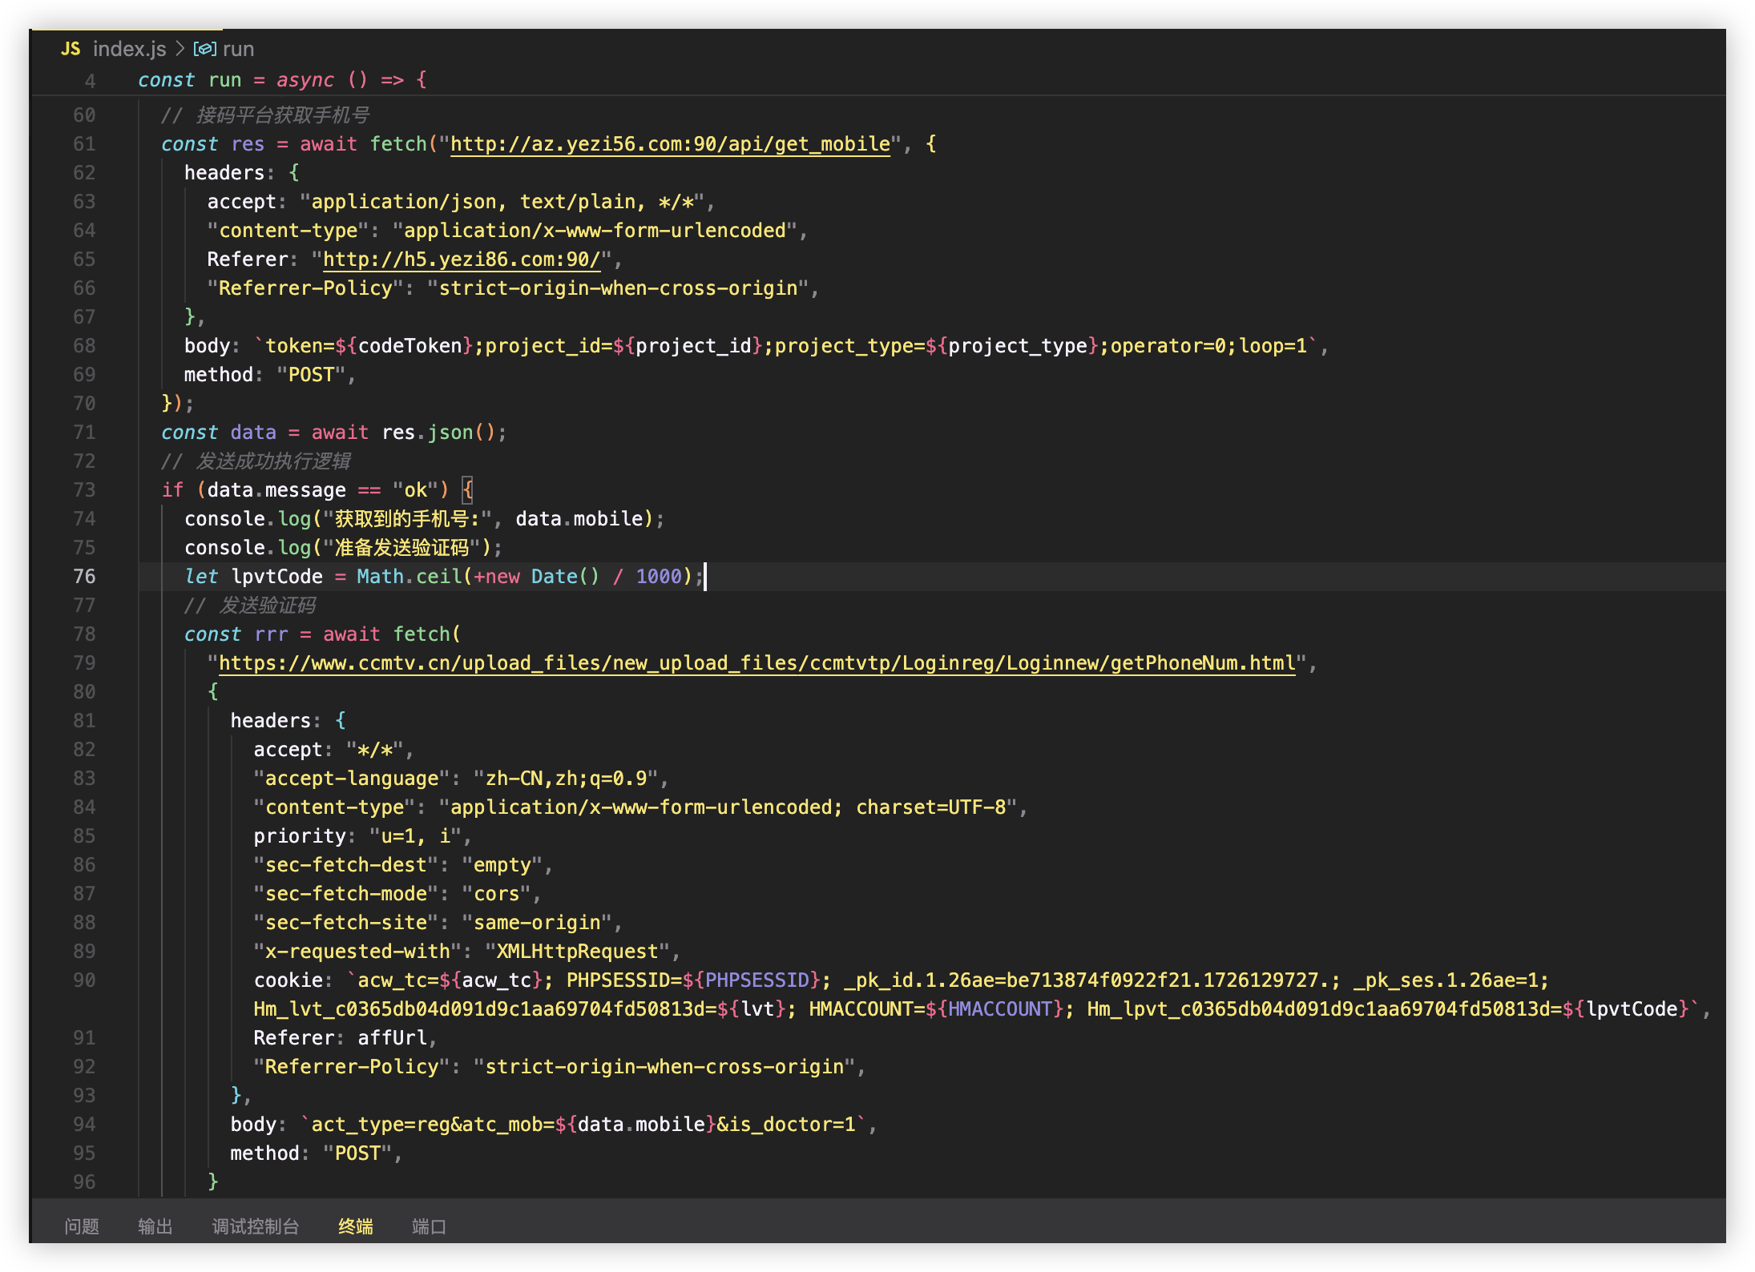Select the 终端 panel tab
1755x1272 pixels.
(x=356, y=1226)
